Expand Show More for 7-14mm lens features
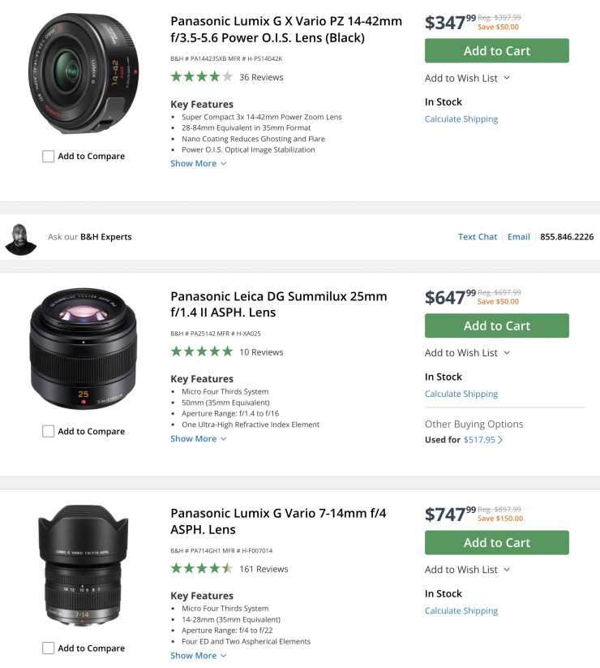 tap(198, 655)
